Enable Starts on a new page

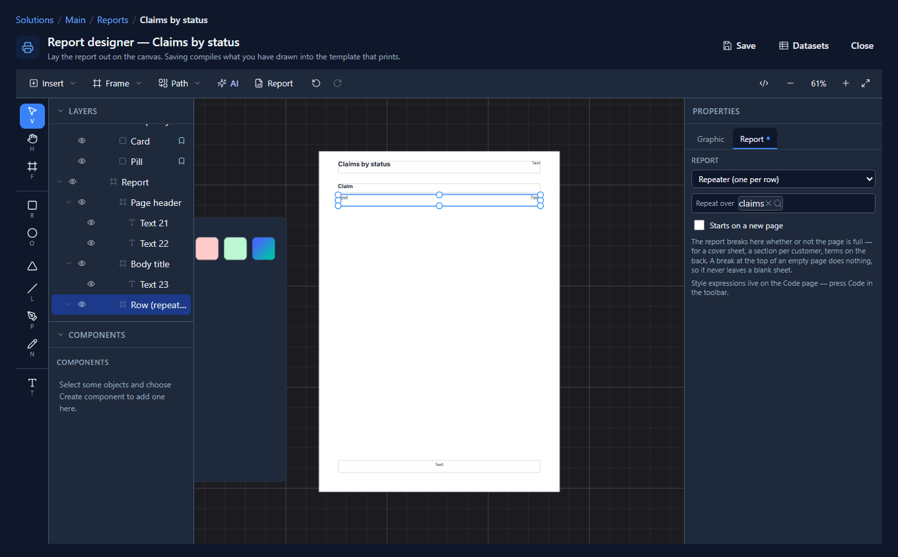[699, 225]
